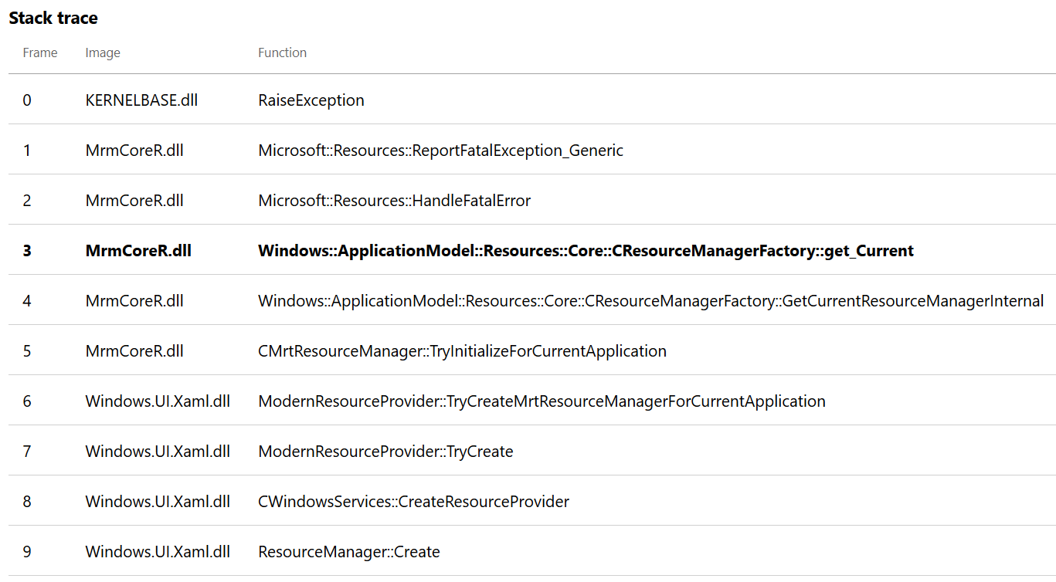This screenshot has width=1056, height=582.
Task: Click Windows.UI.Xaml.dll in the CreateResourceProvider row
Action: (x=158, y=502)
